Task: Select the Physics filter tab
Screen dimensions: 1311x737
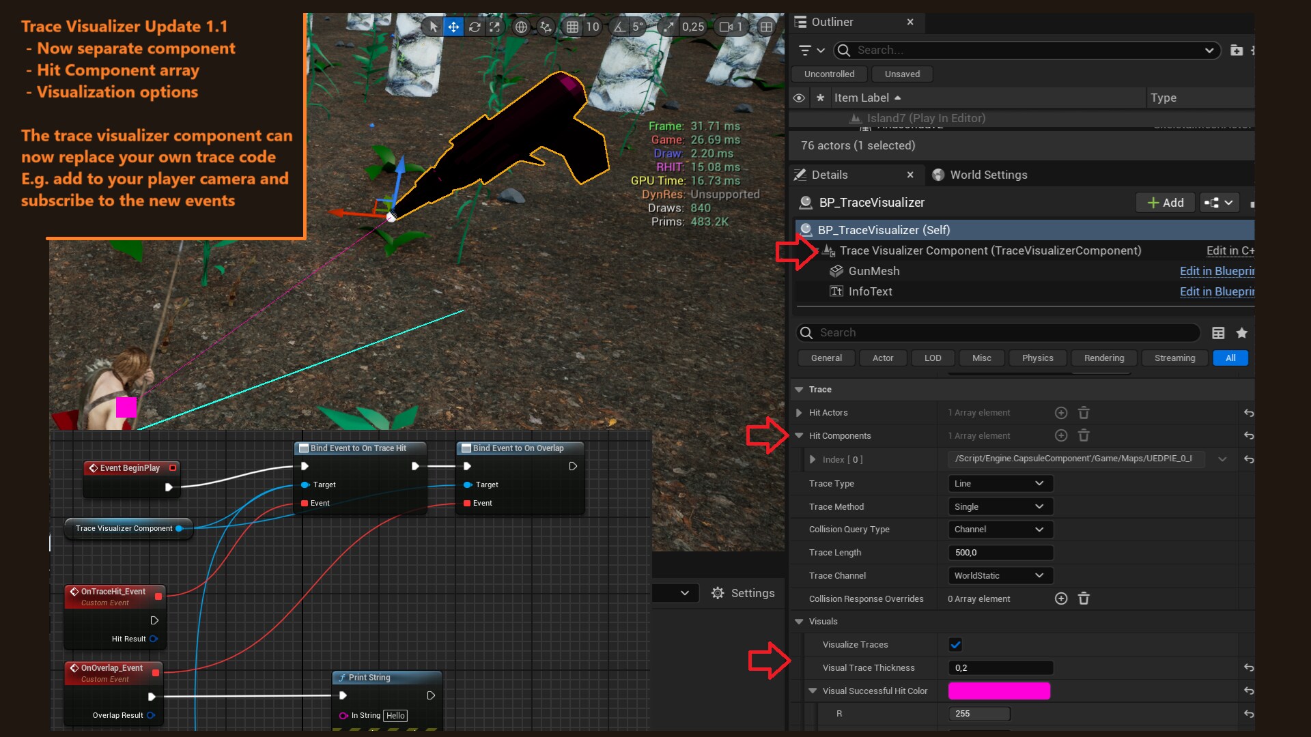Action: tap(1037, 358)
